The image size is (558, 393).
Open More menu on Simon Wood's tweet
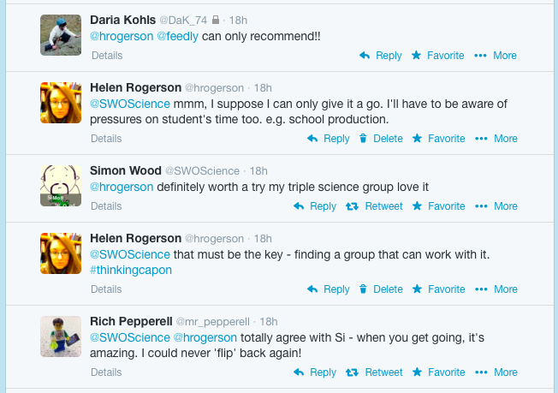point(496,206)
